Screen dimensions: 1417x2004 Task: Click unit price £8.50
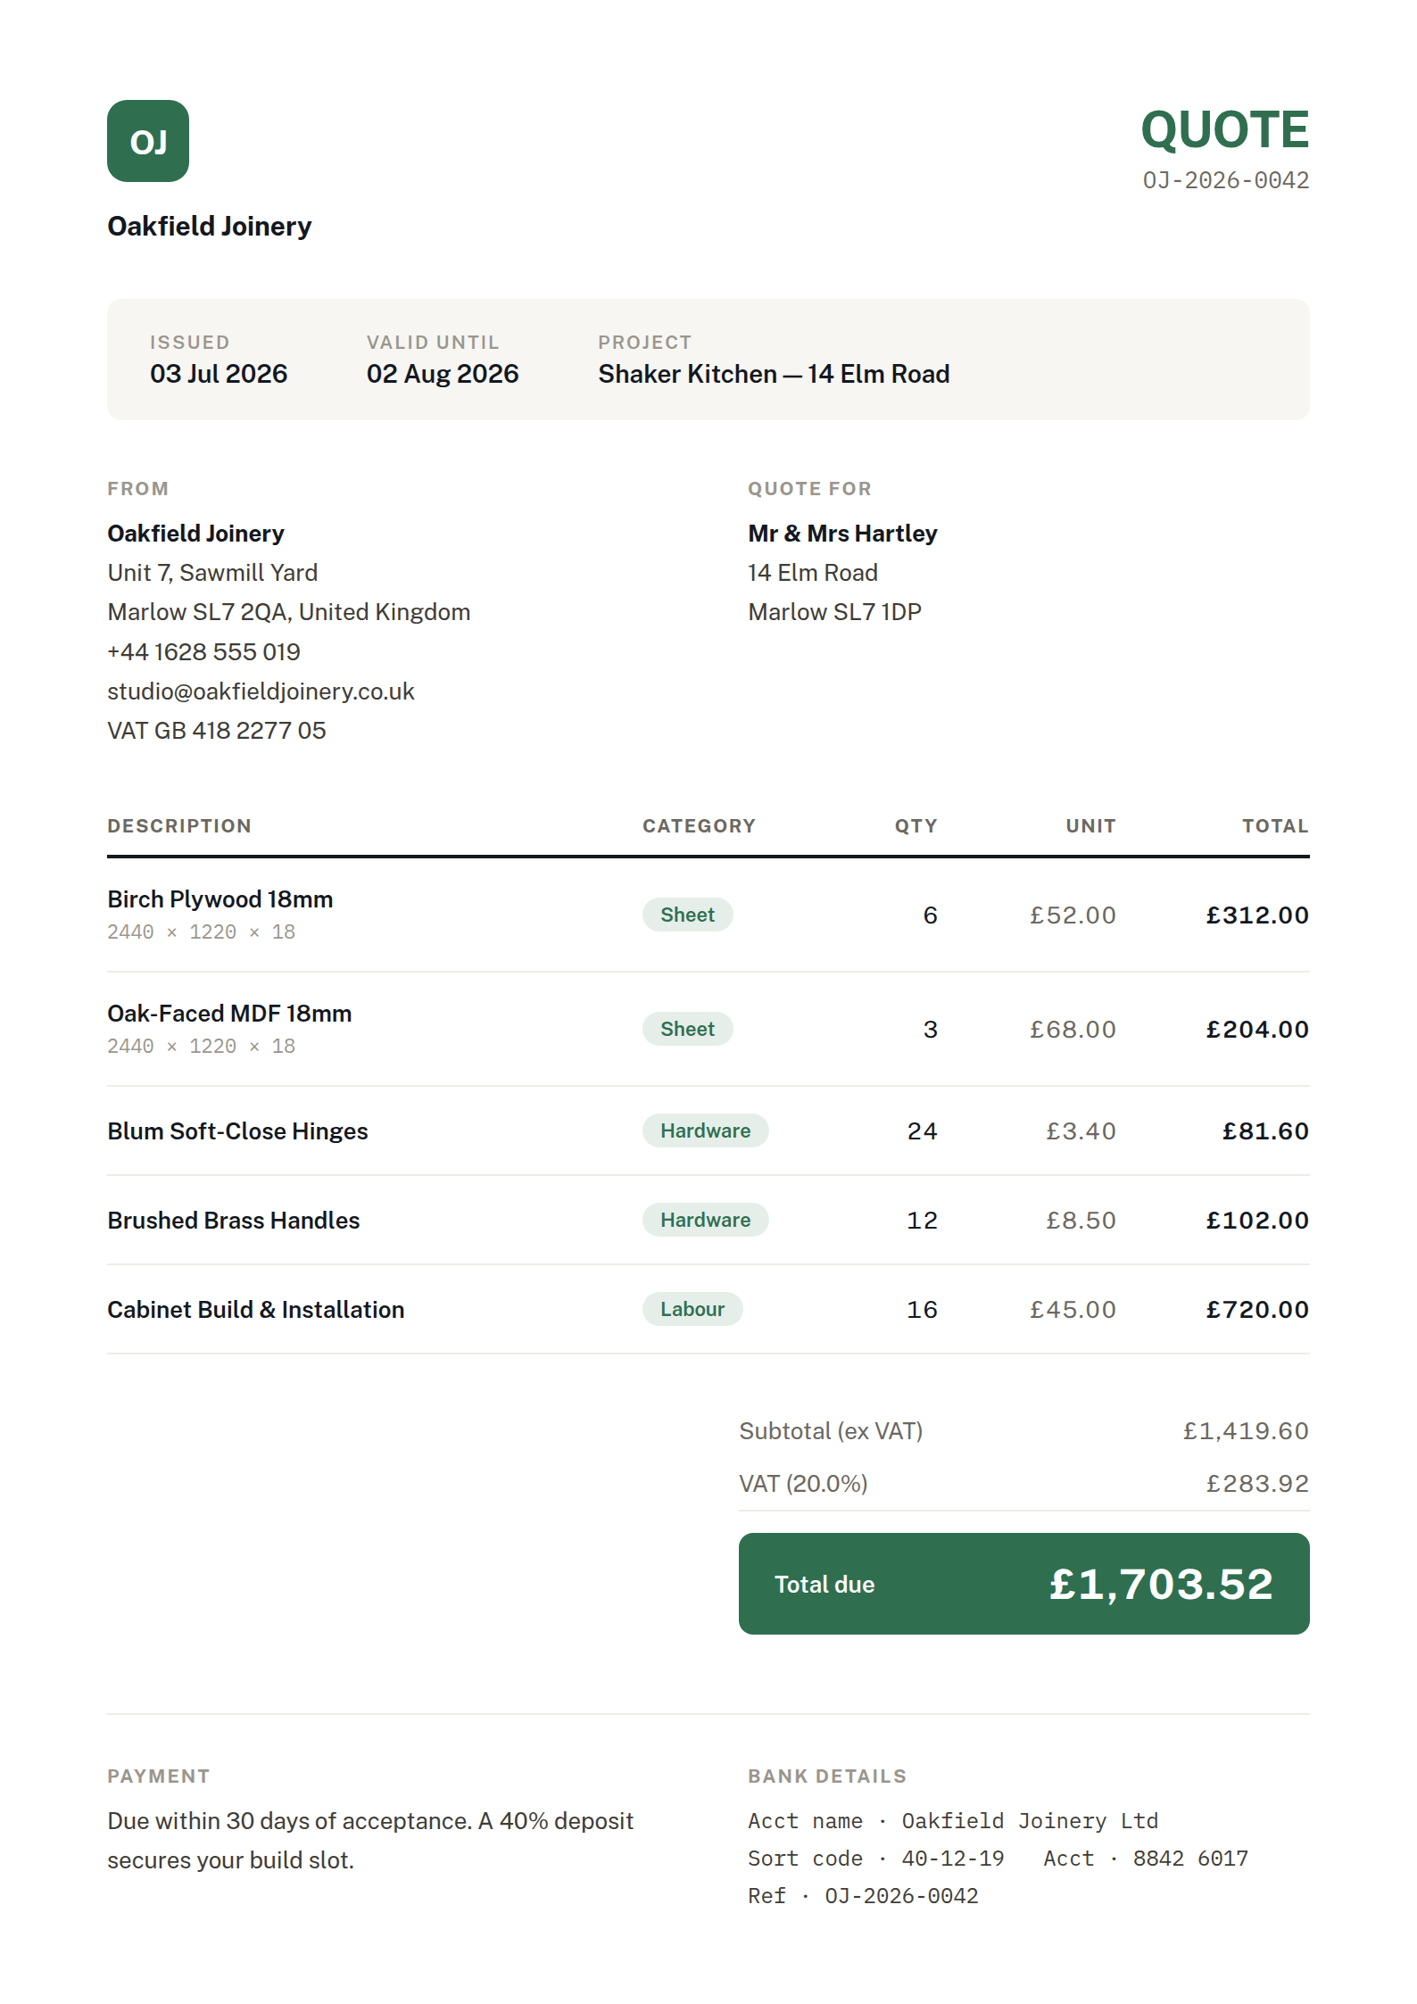[1081, 1221]
